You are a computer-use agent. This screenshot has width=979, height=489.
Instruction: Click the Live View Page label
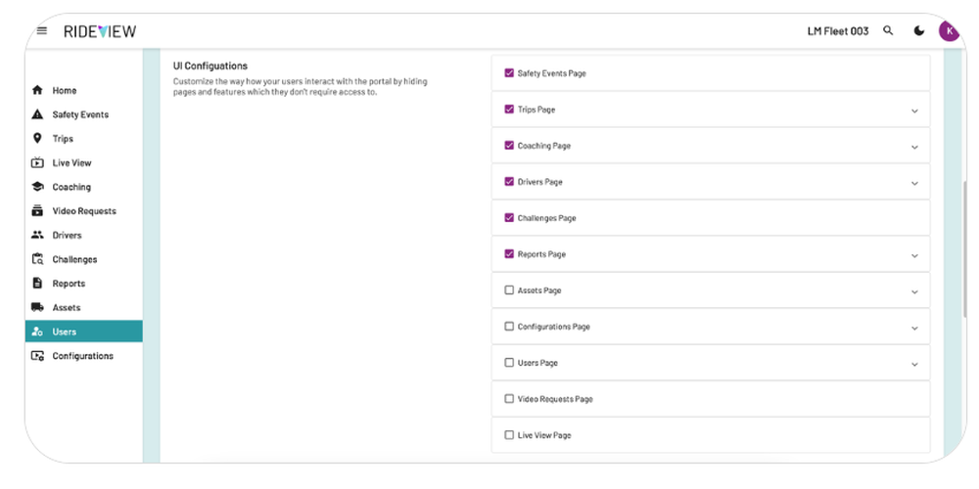(544, 435)
